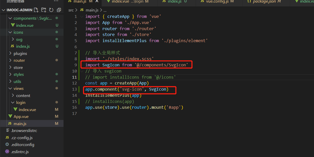This screenshot has width=314, height=157.
Task: Click the JS icon on vue.config.js tab
Action: coord(202,2)
